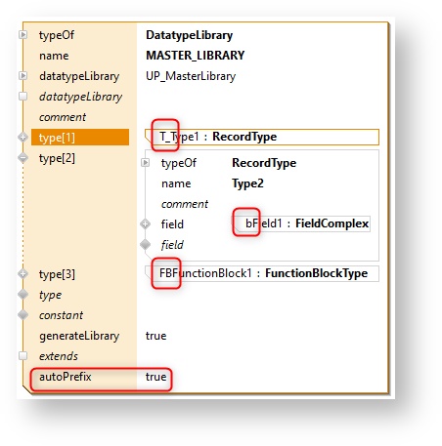Open the T_Type1 : RecordType box
This screenshot has width=442, height=446.
click(262, 137)
